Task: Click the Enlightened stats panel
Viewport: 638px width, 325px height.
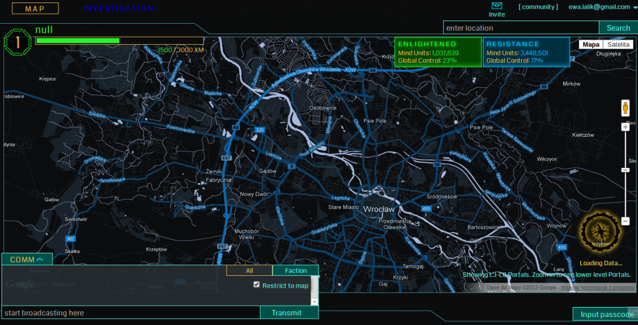Action: click(x=438, y=52)
